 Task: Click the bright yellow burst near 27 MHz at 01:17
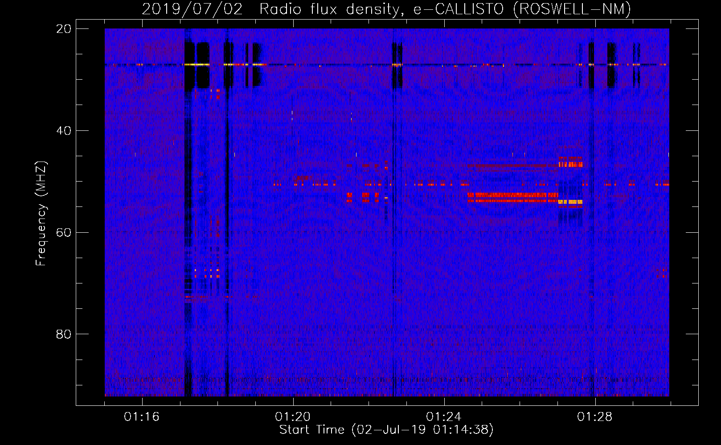tap(197, 65)
